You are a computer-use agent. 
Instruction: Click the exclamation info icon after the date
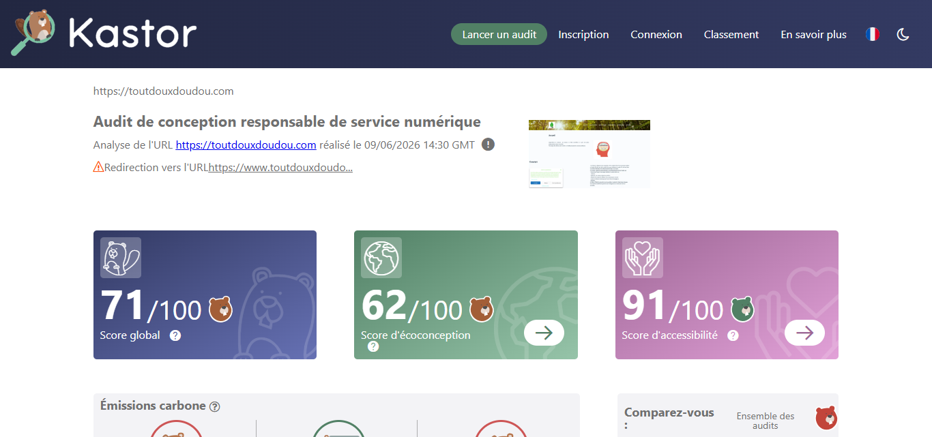click(x=488, y=145)
